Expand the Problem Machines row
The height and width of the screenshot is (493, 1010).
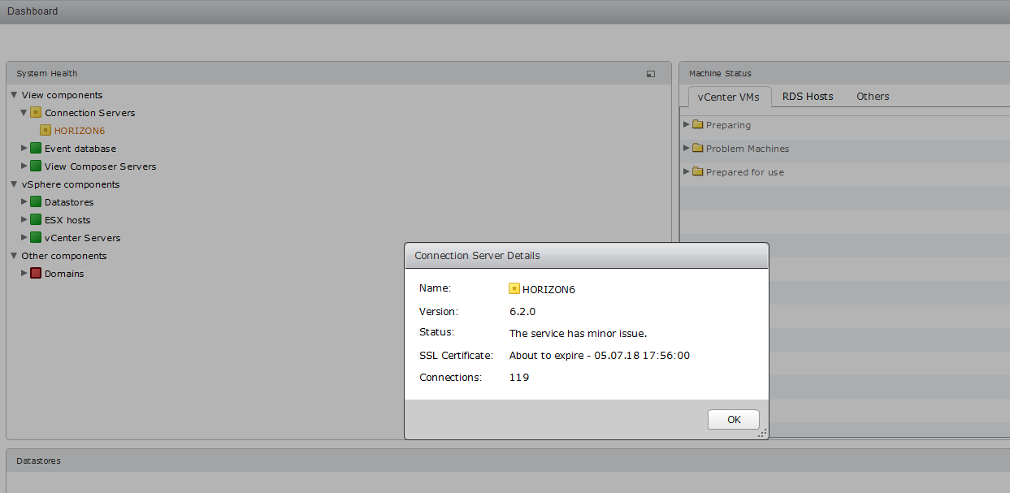687,148
